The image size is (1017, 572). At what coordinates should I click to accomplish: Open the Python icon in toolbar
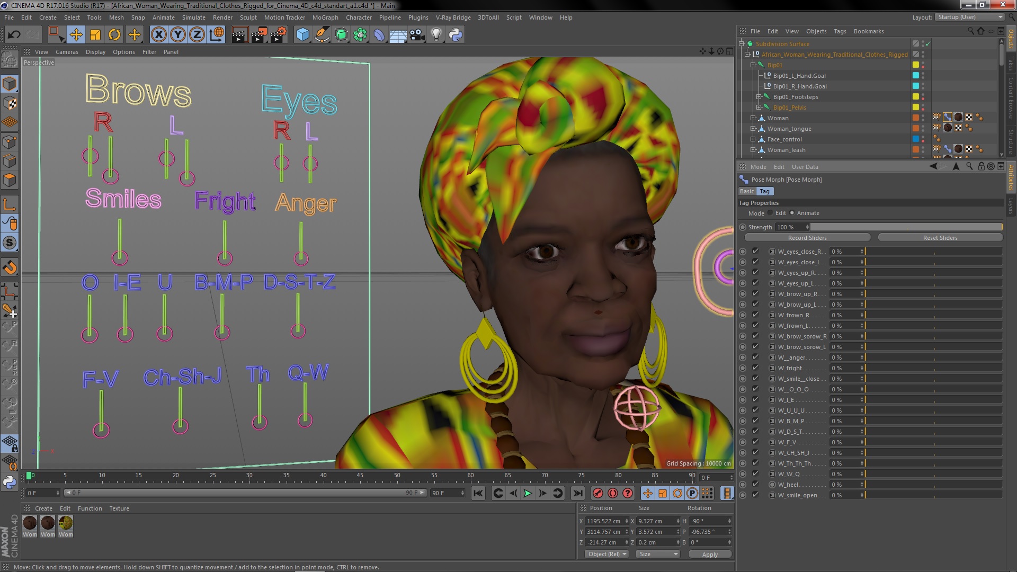pos(456,35)
